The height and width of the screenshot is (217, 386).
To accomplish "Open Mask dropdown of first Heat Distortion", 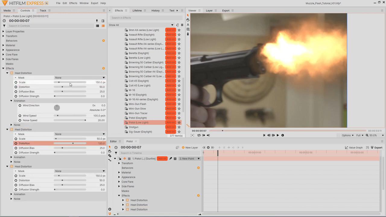I will [80, 78].
